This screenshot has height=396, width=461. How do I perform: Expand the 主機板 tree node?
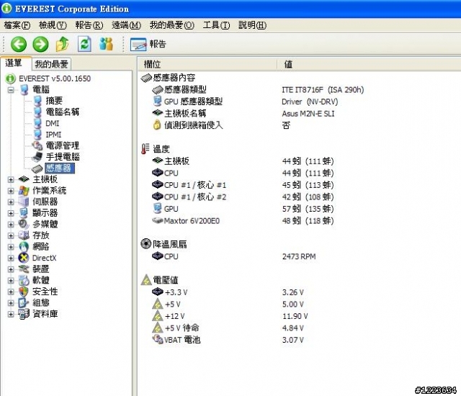click(x=11, y=179)
